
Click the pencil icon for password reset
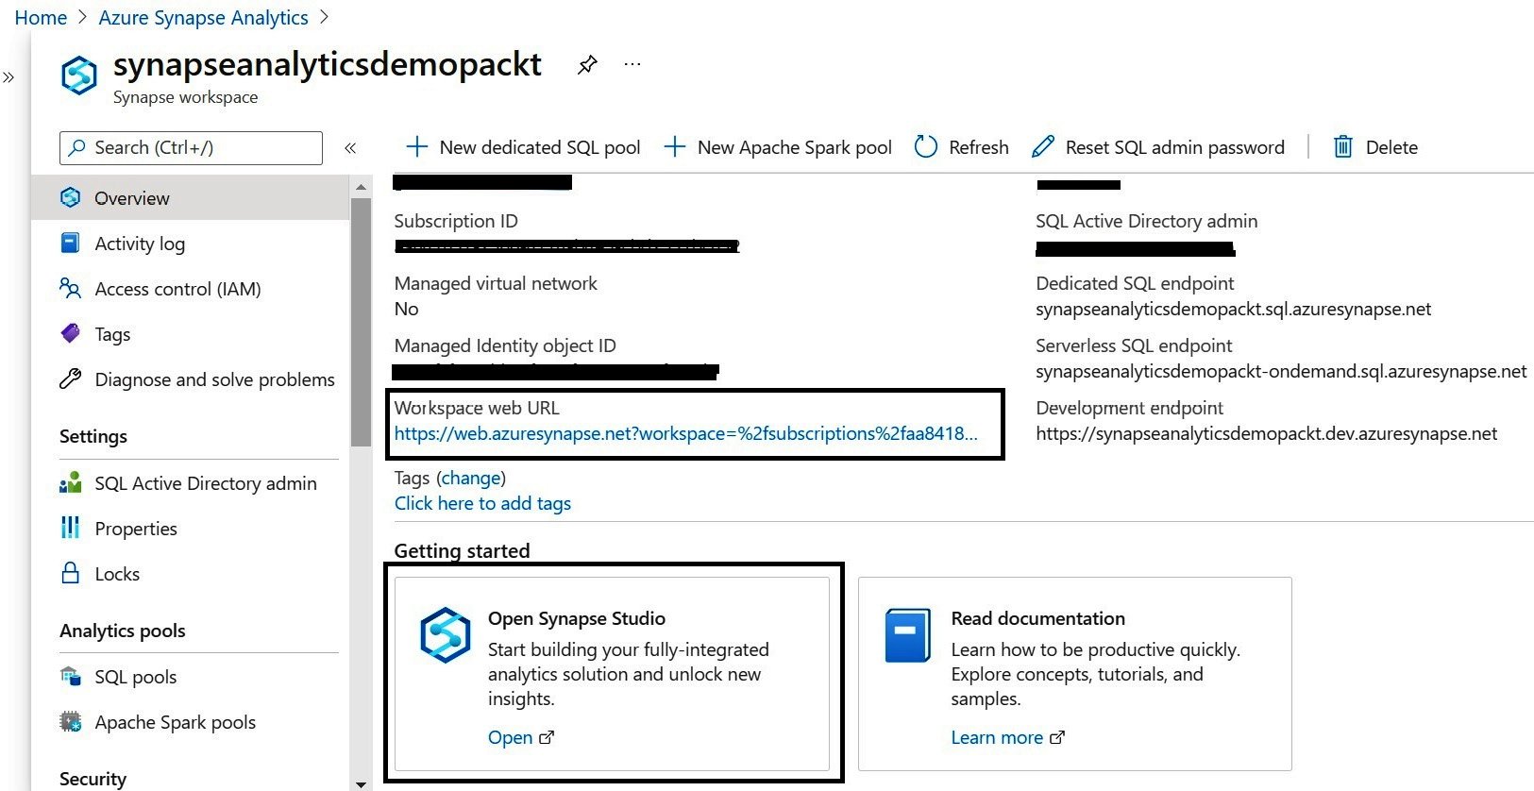pyautogui.click(x=1043, y=146)
